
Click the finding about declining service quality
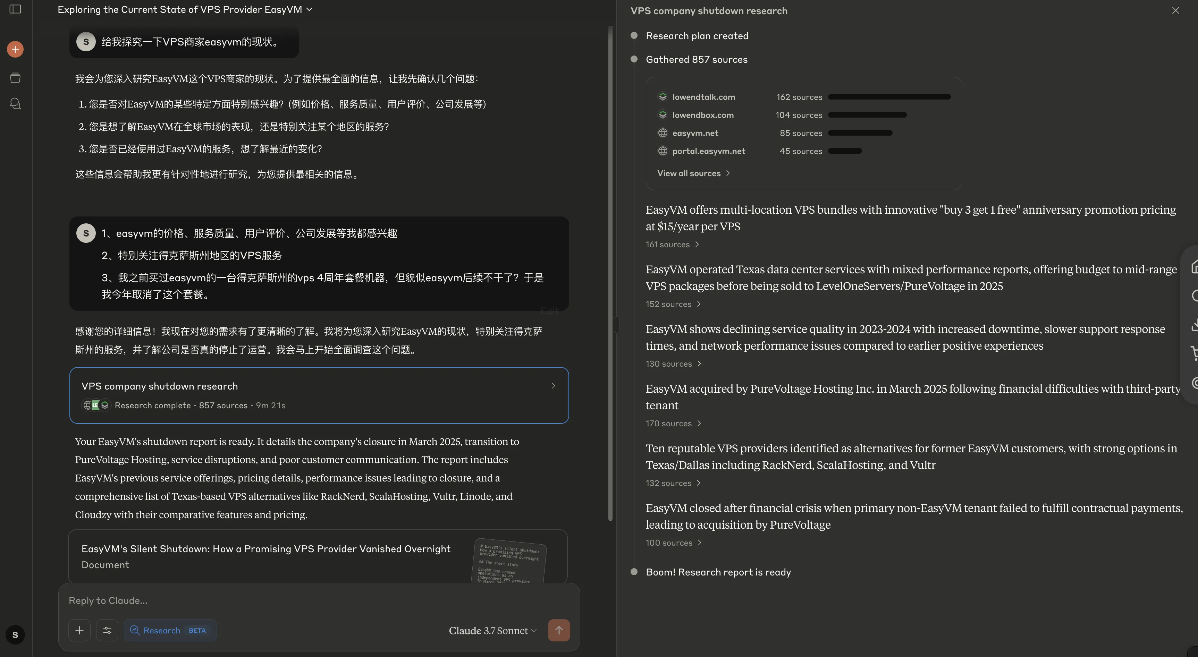[905, 337]
